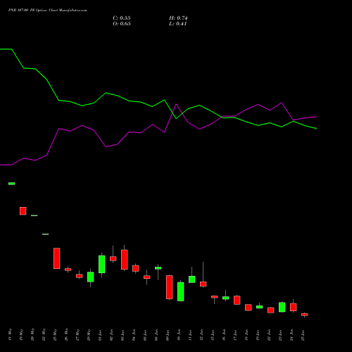
Task: Select the red candle above 12 Jun
Action: [x=203, y=284]
